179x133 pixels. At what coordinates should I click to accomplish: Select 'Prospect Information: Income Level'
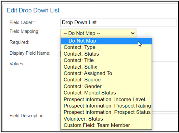tap(106, 99)
